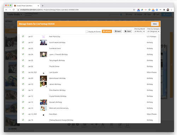Viewport: 177px width, 135px height.
Task: Open the Create Studio menu
Action: pos(15,15)
